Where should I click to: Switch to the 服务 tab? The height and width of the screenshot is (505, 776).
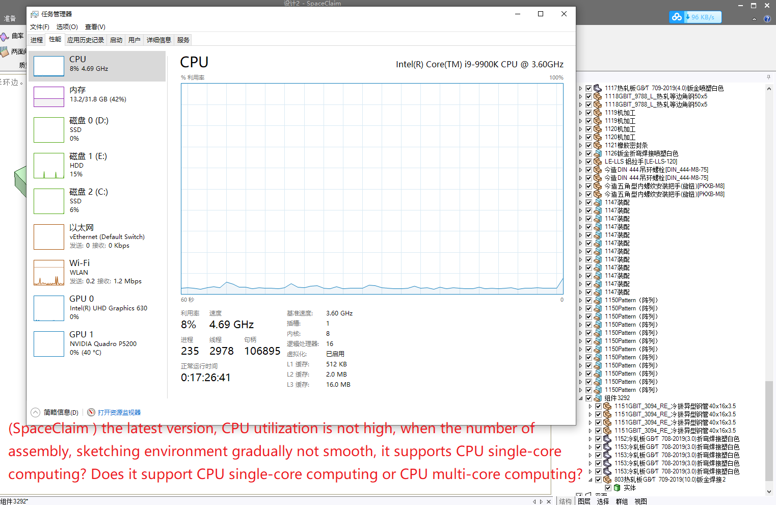183,40
